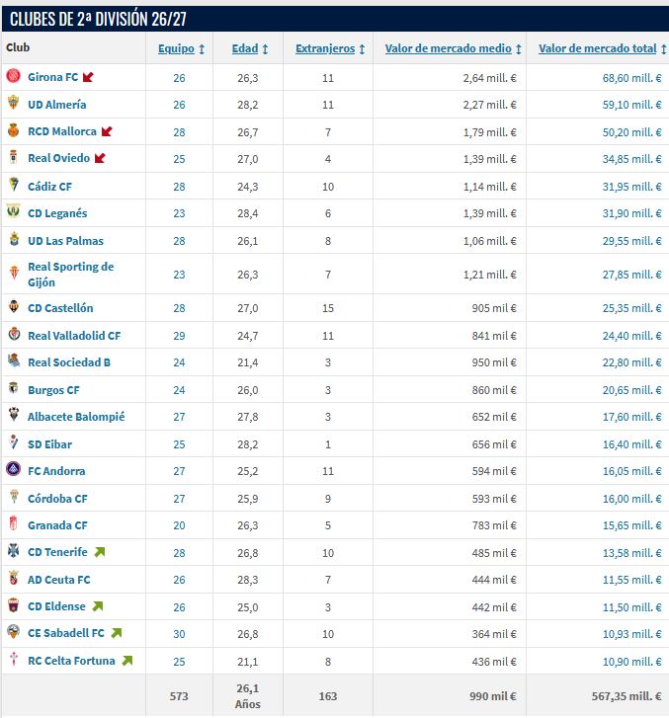Viewport: 669px width, 718px height.
Task: Click the CD Castellón club crest
Action: click(x=14, y=306)
